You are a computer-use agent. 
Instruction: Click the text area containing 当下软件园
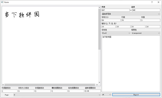click(131, 64)
